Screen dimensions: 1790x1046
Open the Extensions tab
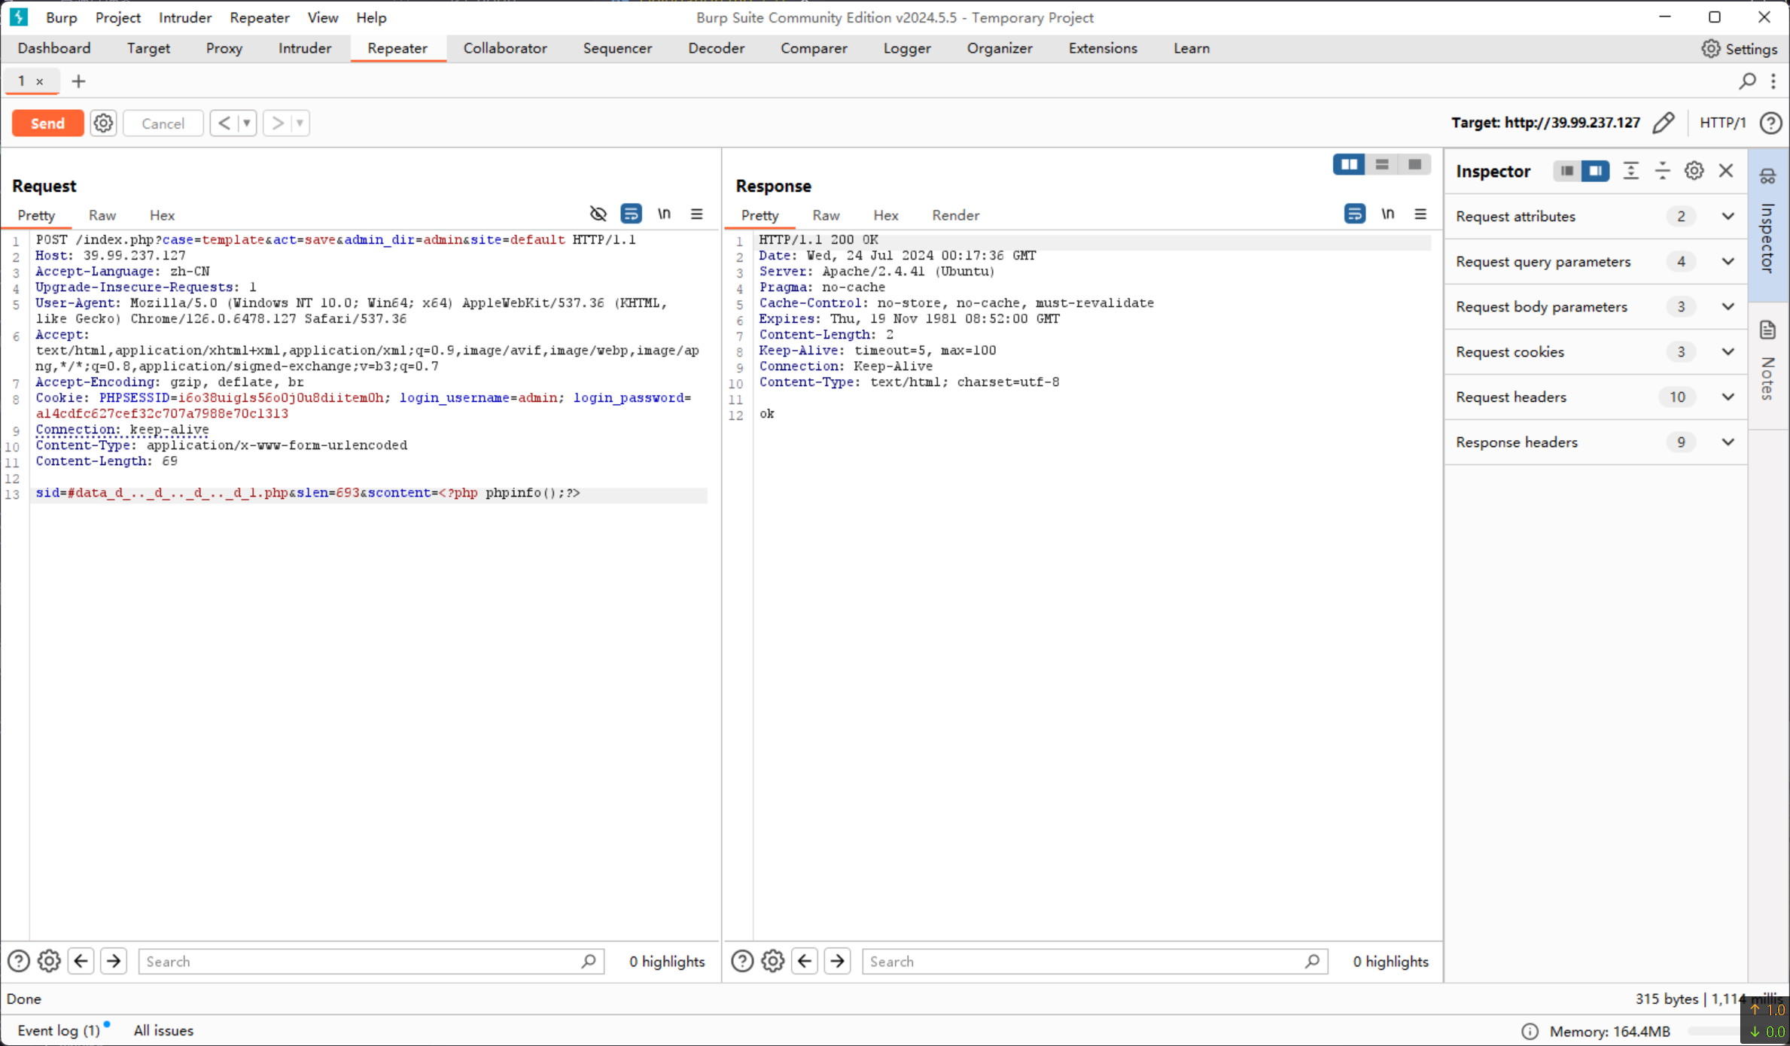pos(1103,48)
